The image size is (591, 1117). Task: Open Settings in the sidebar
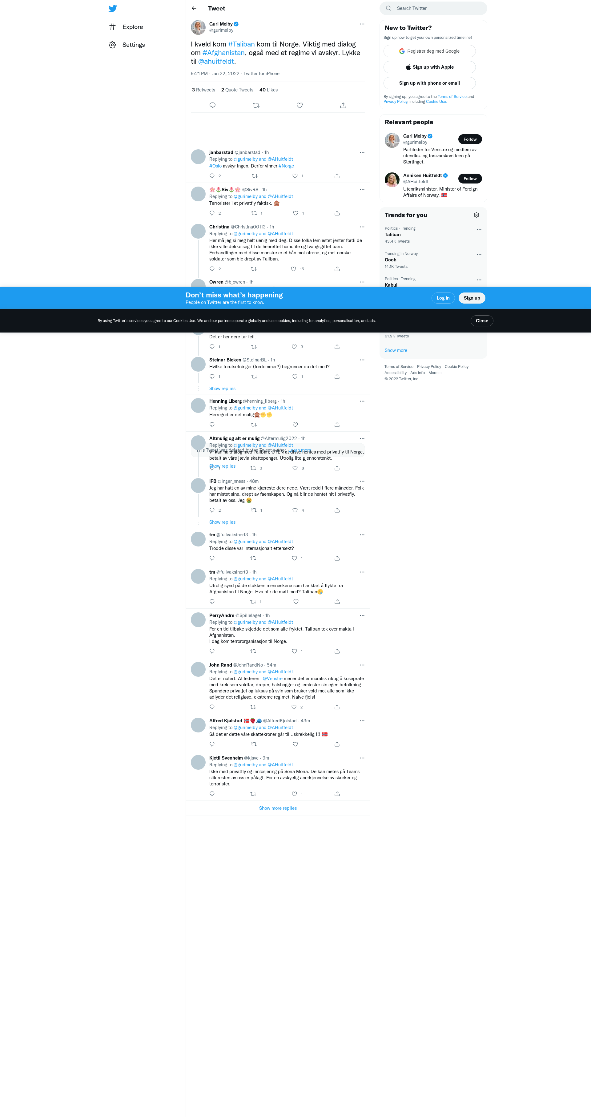133,45
